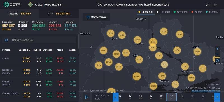Reset map view with refresh icon
Viewport: 224px width, 102px height.
click(218, 61)
